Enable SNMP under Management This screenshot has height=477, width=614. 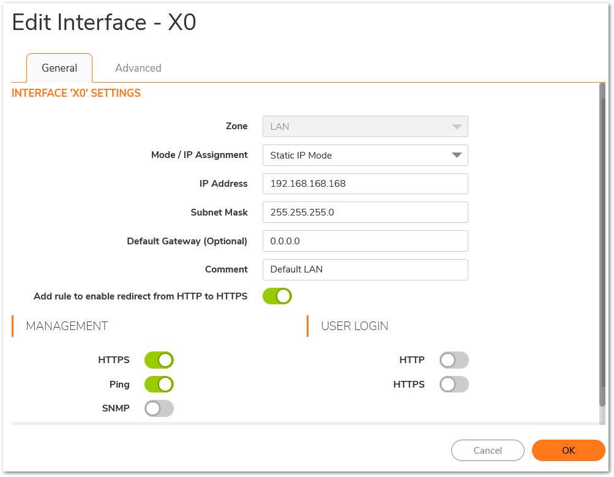[159, 408]
